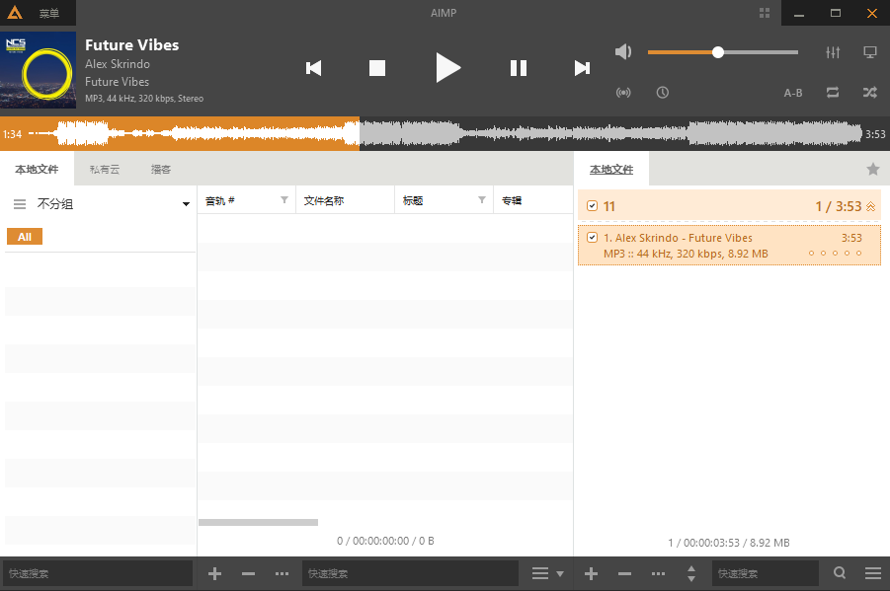Add files to playlist with plus

(x=591, y=574)
